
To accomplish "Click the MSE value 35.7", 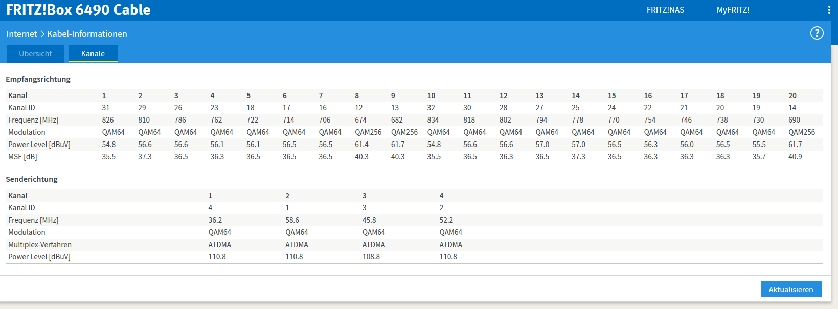I will tap(759, 157).
